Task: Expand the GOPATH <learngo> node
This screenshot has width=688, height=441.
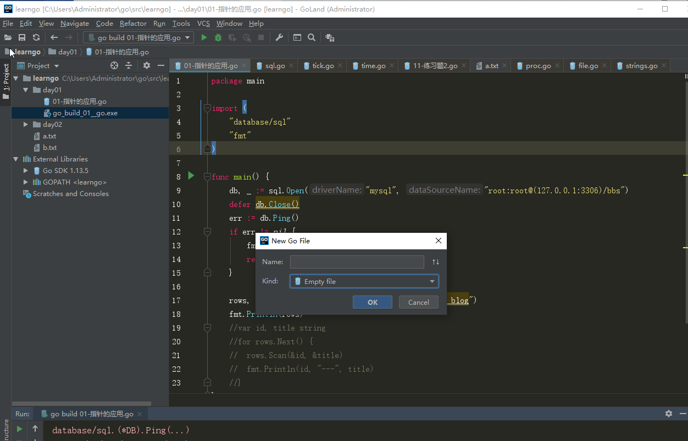Action: click(x=26, y=182)
